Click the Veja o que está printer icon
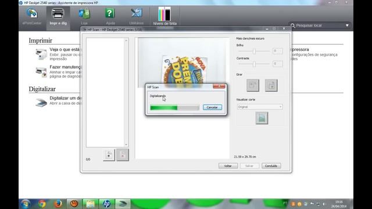 coord(41,54)
